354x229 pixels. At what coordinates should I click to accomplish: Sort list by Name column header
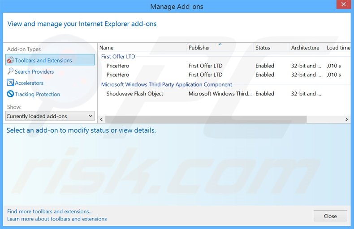pyautogui.click(x=142, y=48)
